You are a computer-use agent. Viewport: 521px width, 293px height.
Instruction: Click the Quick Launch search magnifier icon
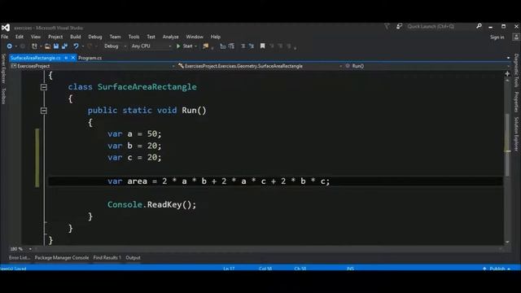[x=479, y=26]
